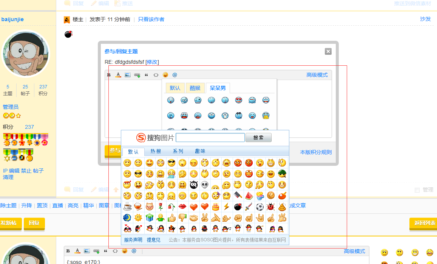437x264 pixels.
Task: Pick the gift box emoticon
Action: tap(150, 218)
